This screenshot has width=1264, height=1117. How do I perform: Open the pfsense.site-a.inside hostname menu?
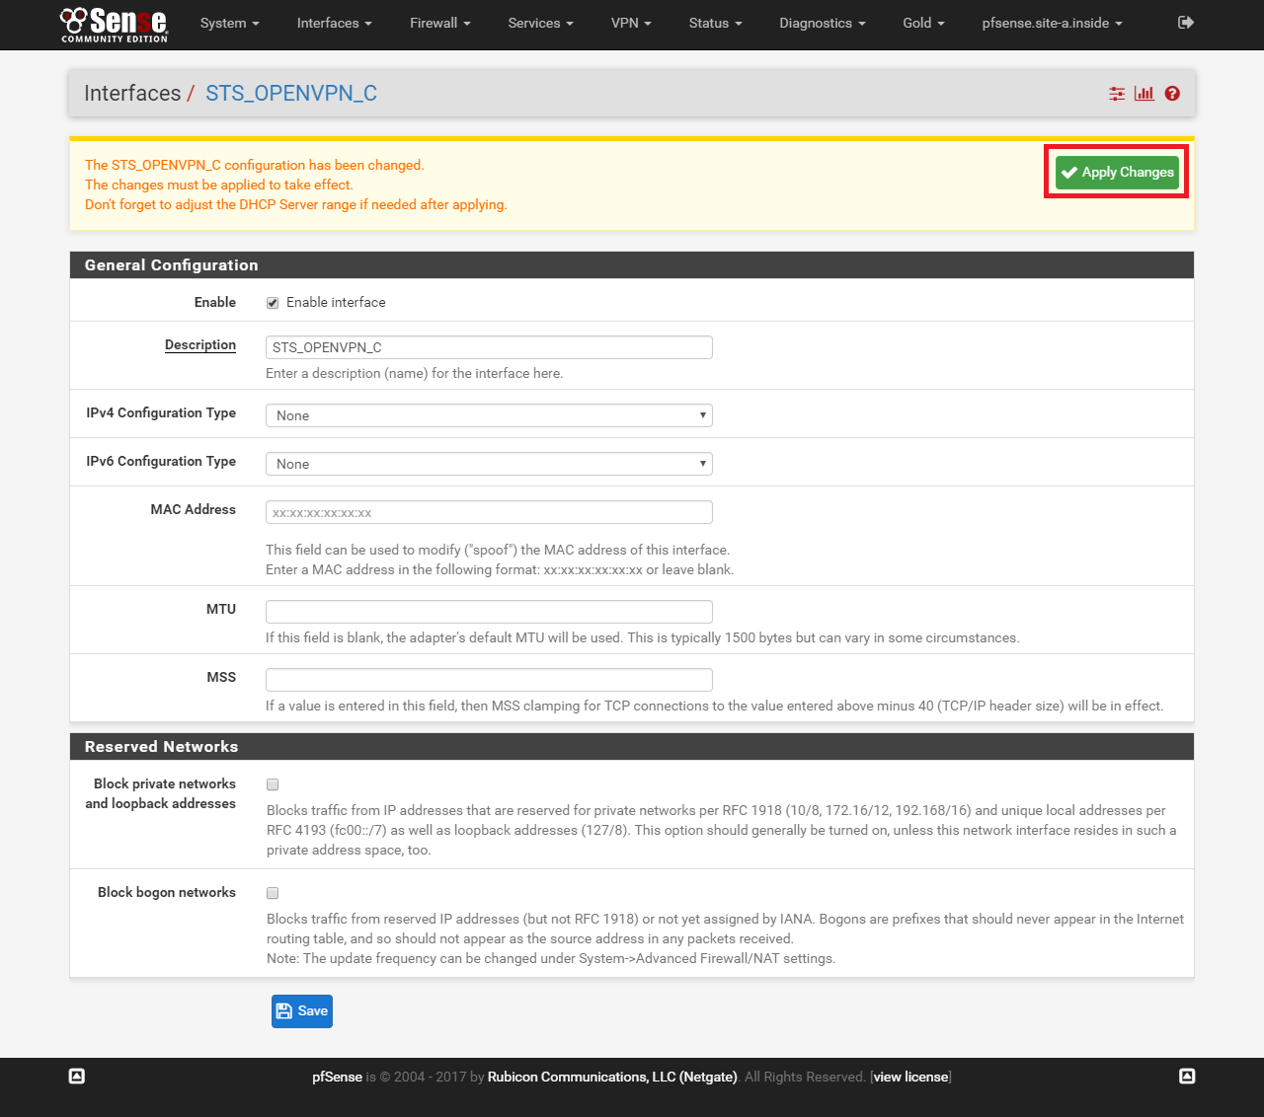pyautogui.click(x=1052, y=23)
